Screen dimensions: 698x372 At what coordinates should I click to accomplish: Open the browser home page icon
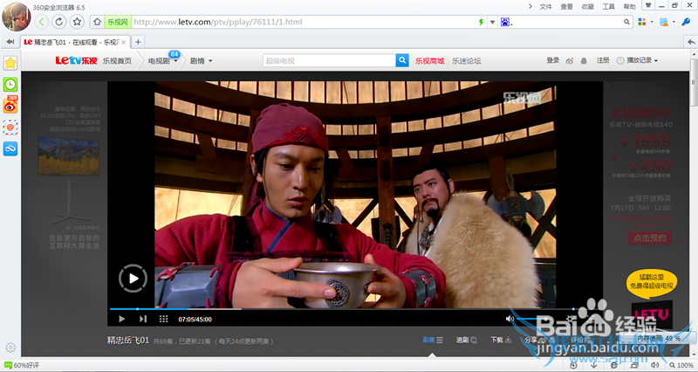click(x=97, y=22)
